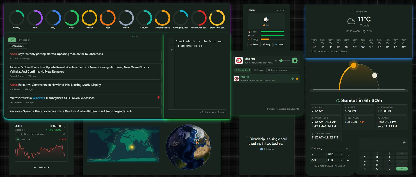The height and width of the screenshot is (177, 416).
Task: Put Mochi to Sleep
Action: tap(279, 44)
